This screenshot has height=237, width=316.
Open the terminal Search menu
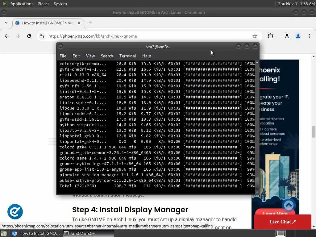coord(107,56)
